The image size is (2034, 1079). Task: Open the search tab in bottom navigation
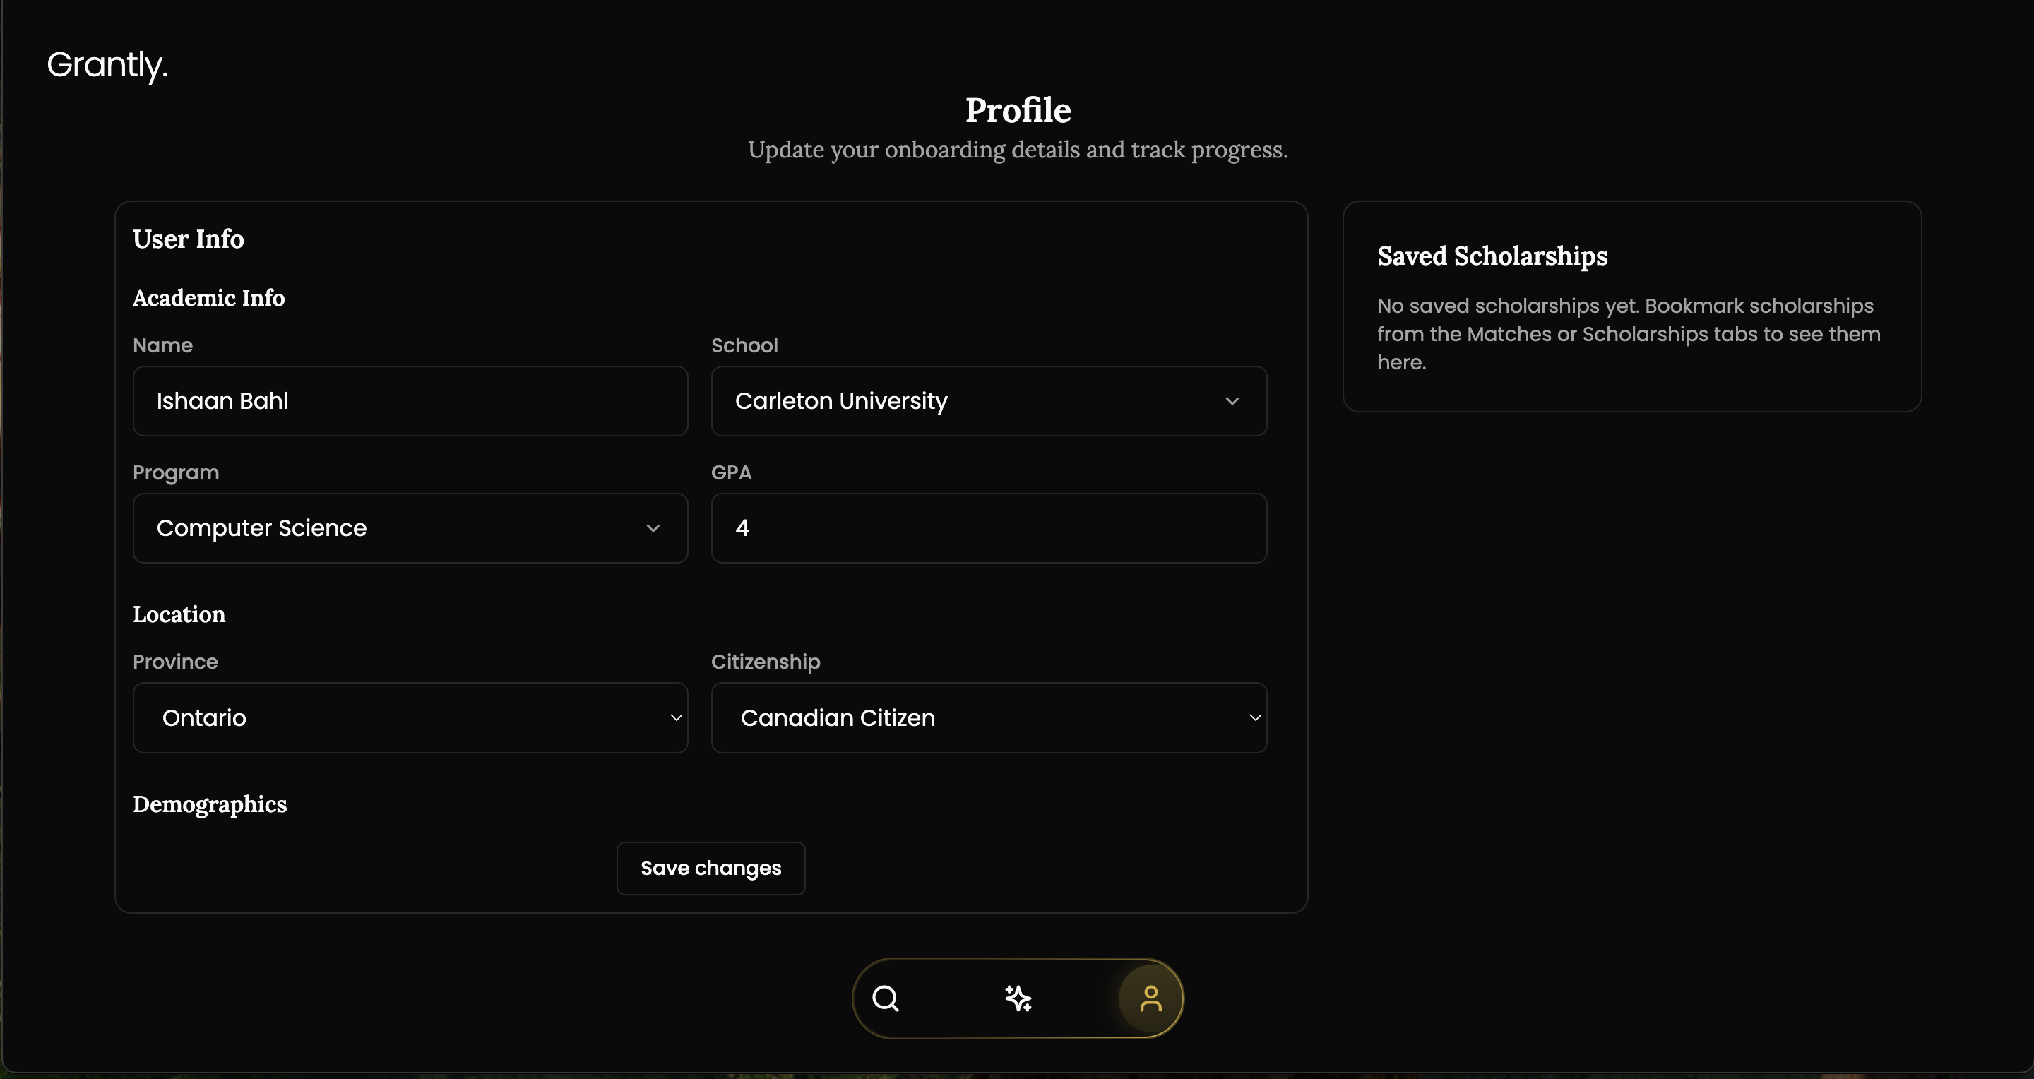click(x=885, y=998)
